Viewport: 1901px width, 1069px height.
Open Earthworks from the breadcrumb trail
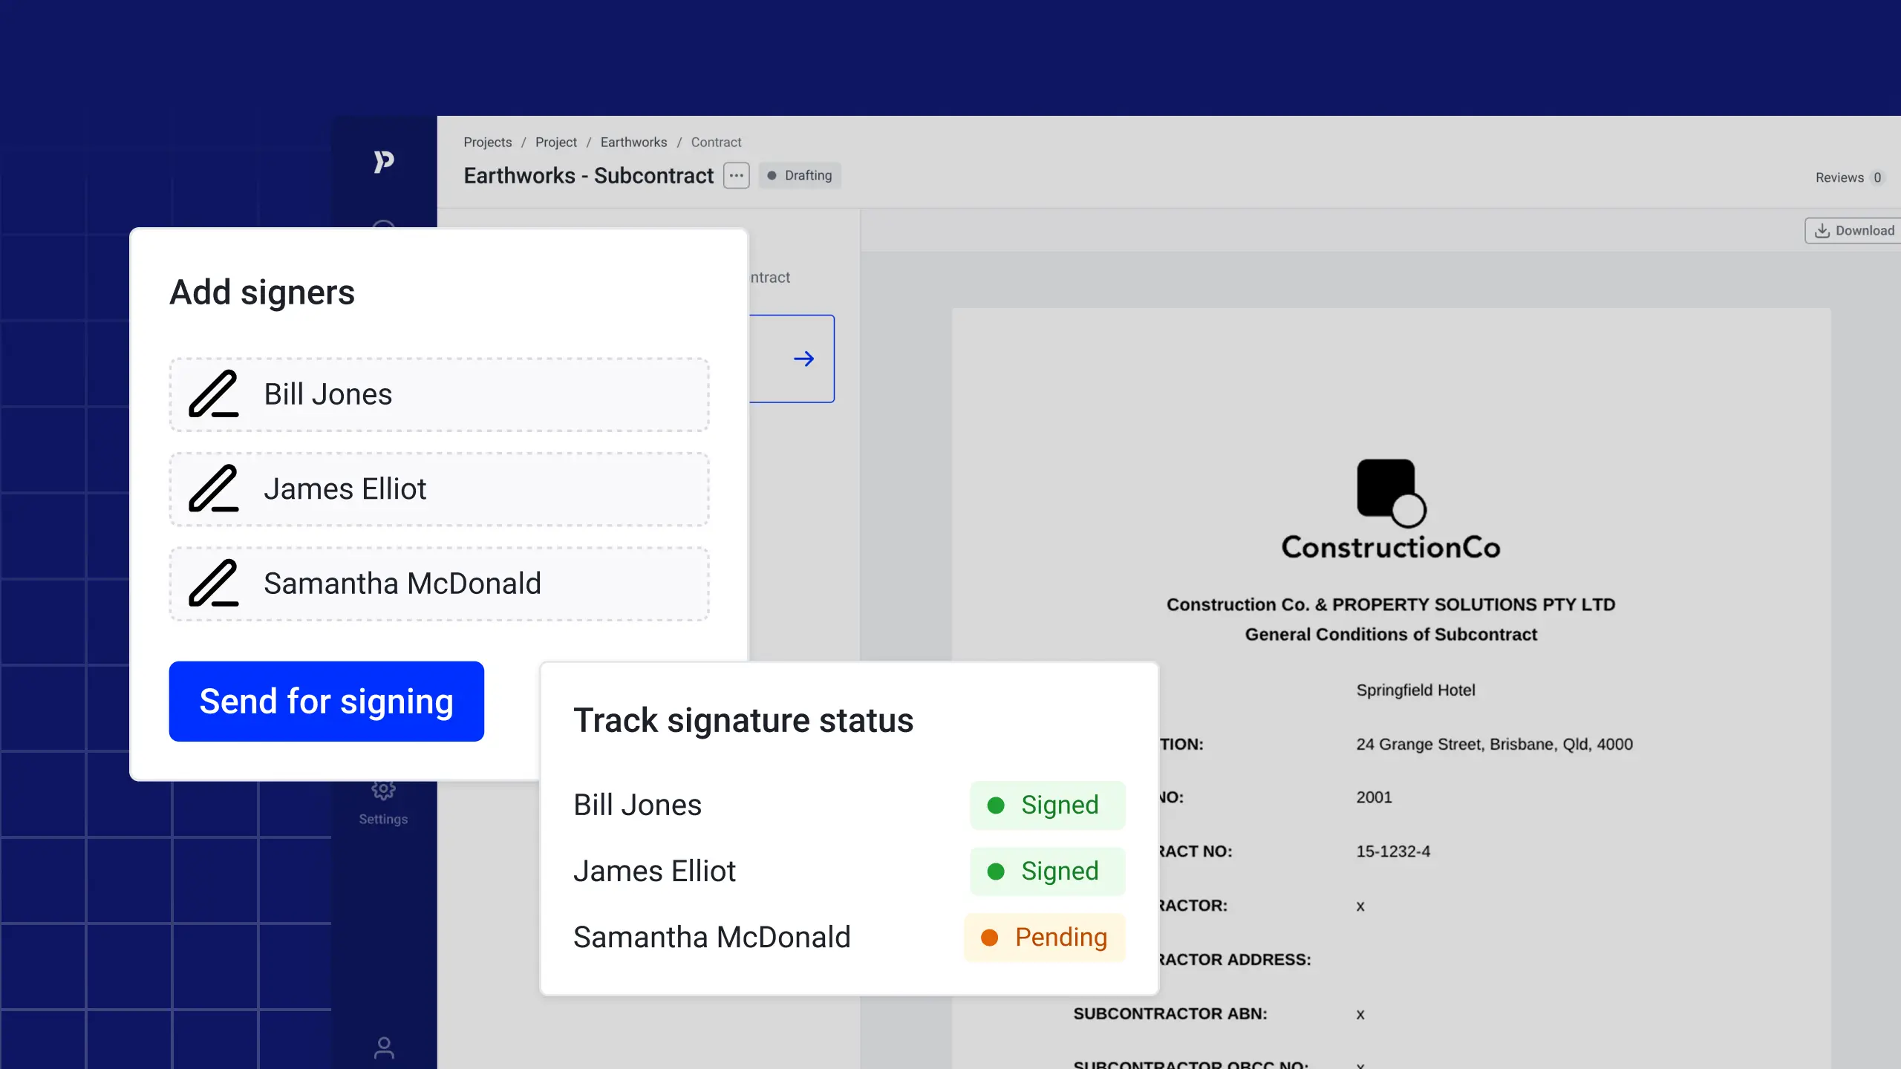[633, 142]
